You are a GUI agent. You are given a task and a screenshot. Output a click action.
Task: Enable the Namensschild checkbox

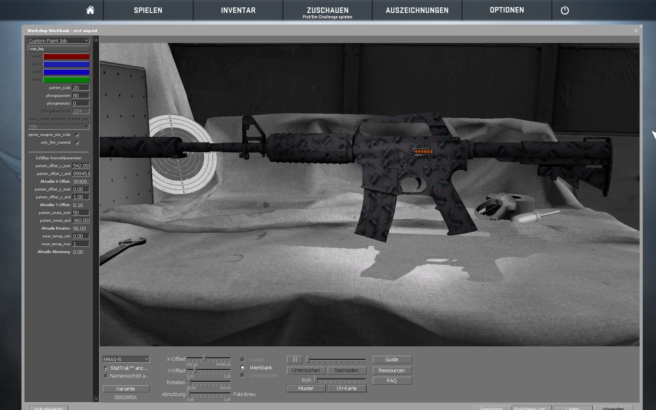[106, 376]
